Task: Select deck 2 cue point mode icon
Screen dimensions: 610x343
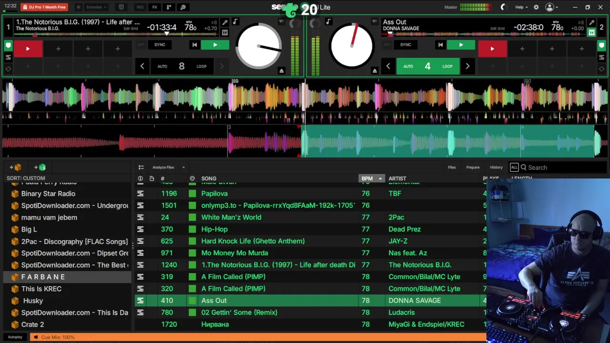Action: pos(601,46)
